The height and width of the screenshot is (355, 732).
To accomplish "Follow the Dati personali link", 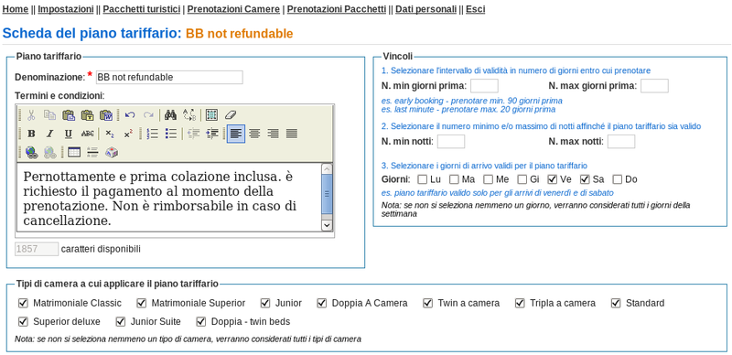I will 425,9.
